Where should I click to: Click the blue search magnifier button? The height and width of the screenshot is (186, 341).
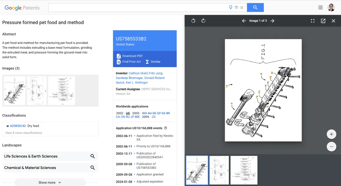255,7
